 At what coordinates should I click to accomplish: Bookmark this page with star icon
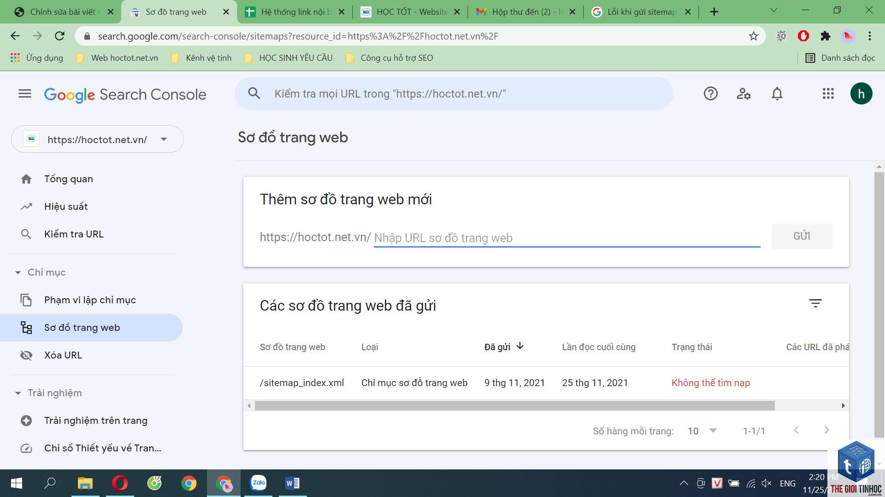[x=753, y=36]
